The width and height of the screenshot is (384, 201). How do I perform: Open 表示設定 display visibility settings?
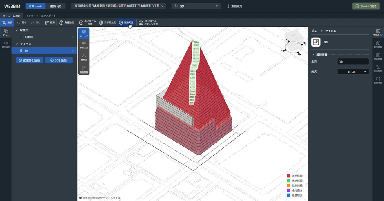pyautogui.click(x=6, y=45)
